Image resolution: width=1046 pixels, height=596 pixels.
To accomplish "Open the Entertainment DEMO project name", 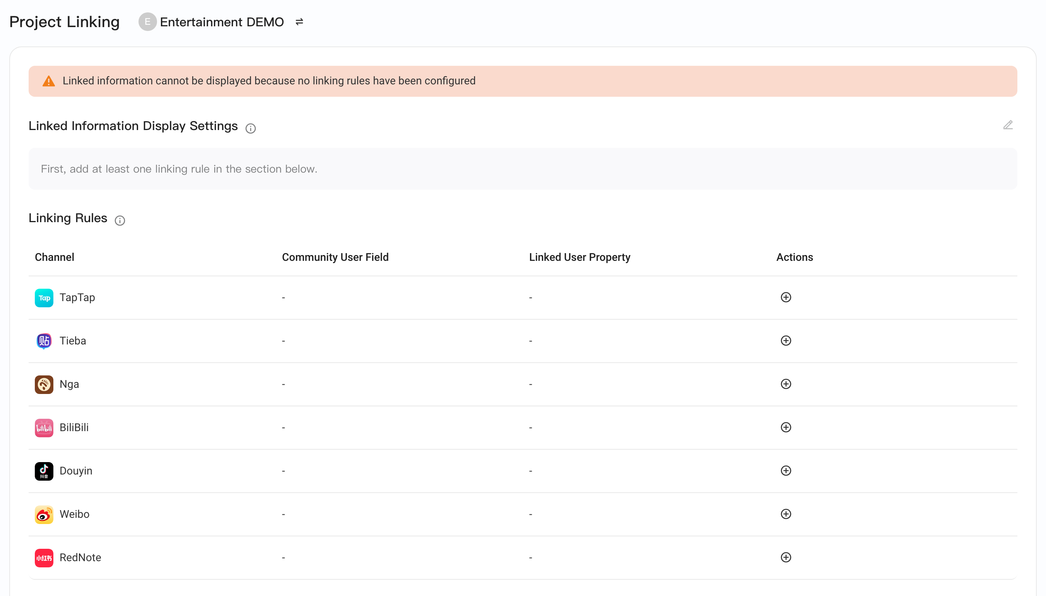I will (222, 22).
